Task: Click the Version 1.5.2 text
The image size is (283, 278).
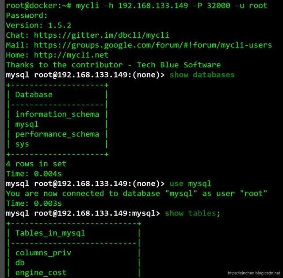Action: 38,25
